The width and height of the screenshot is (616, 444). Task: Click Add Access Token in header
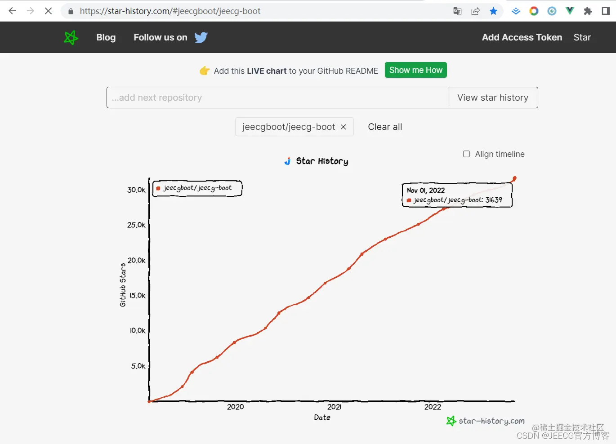click(522, 38)
